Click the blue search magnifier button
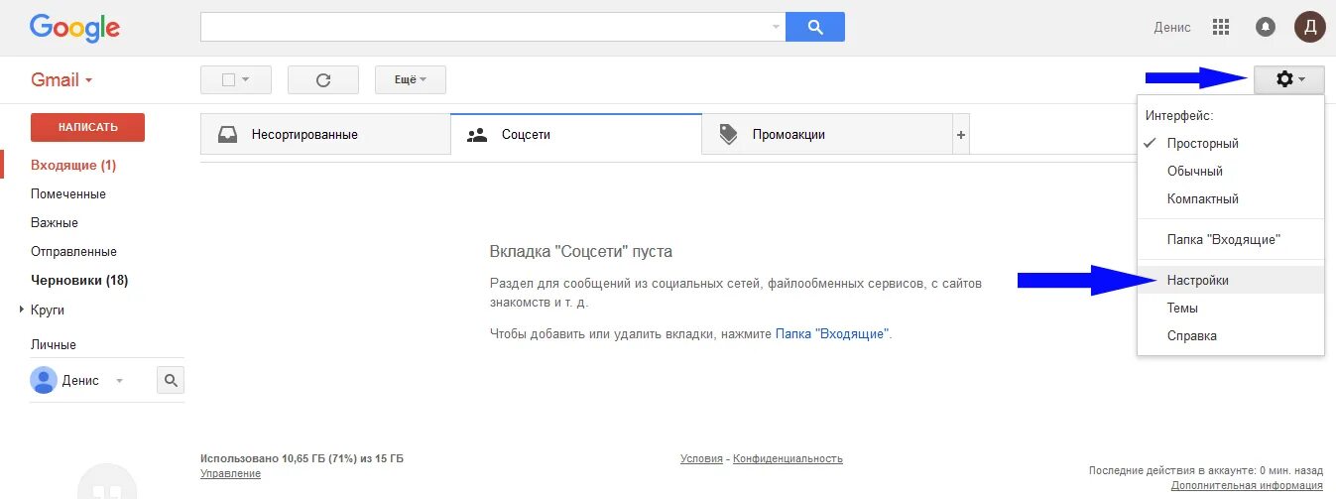Image resolution: width=1336 pixels, height=499 pixels. coord(814,27)
